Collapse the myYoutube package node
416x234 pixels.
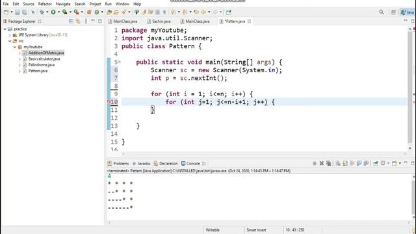coord(15,47)
